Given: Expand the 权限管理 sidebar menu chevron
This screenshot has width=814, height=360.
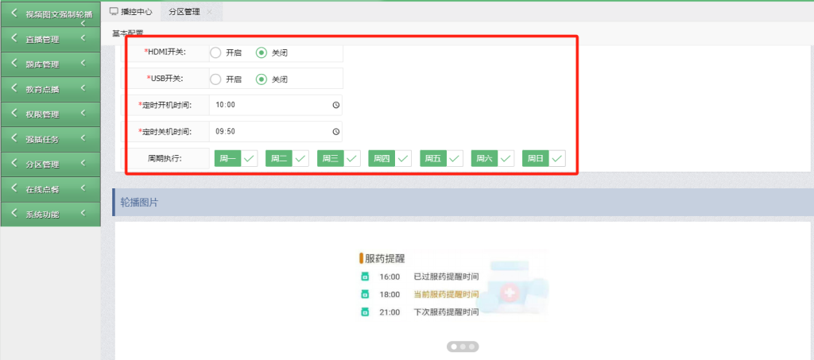Looking at the screenshot, I should (x=83, y=113).
